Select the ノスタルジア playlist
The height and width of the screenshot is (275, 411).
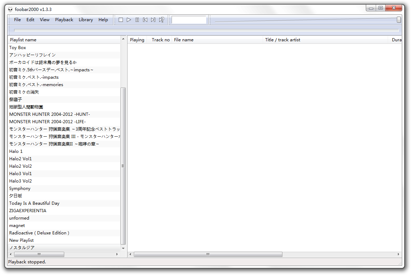[x=64, y=248]
